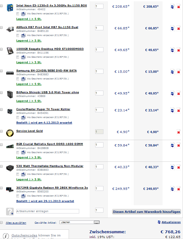Viewport: 183px width, 239px height.
Task: Click the refresh icon for Intel Xeon E3-1230v3
Action: point(172,7)
